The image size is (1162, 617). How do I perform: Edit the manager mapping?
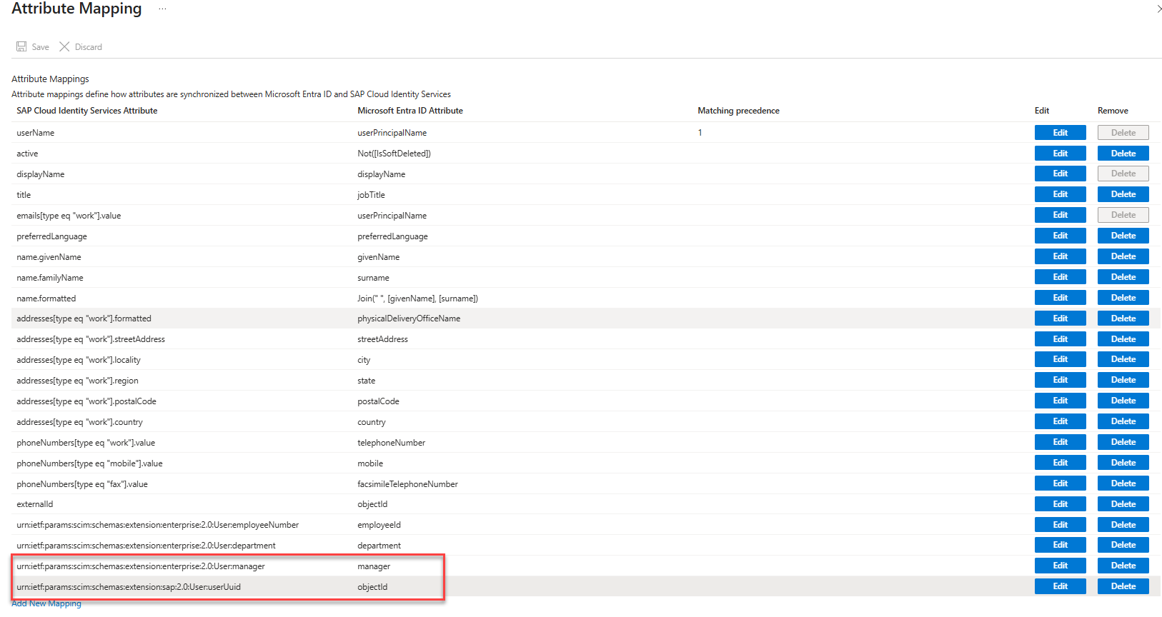click(x=1060, y=566)
